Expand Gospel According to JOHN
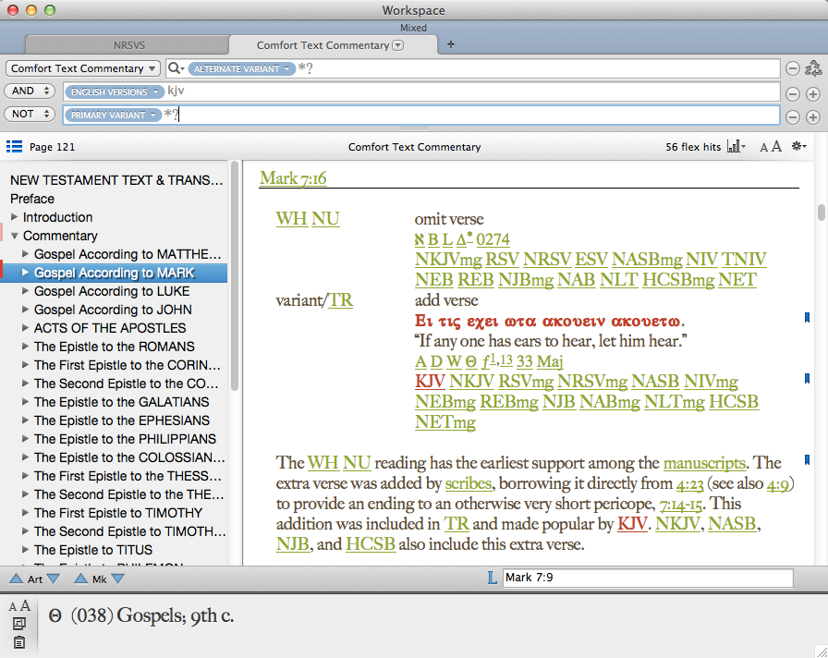 coord(25,309)
